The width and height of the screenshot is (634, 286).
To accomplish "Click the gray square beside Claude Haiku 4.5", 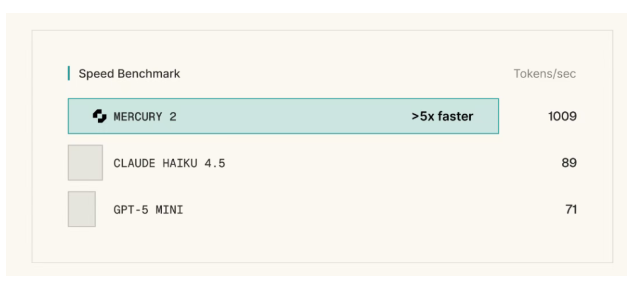I will click(x=85, y=162).
